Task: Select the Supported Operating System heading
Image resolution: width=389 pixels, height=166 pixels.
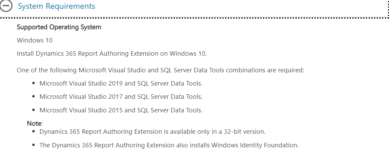Action: 59,27
